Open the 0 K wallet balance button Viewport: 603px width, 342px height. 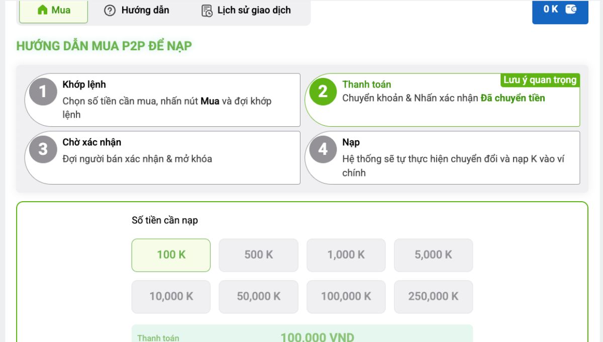tap(560, 11)
